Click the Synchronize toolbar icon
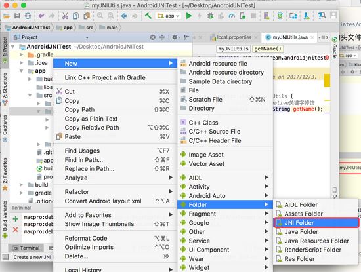 coord(28,16)
